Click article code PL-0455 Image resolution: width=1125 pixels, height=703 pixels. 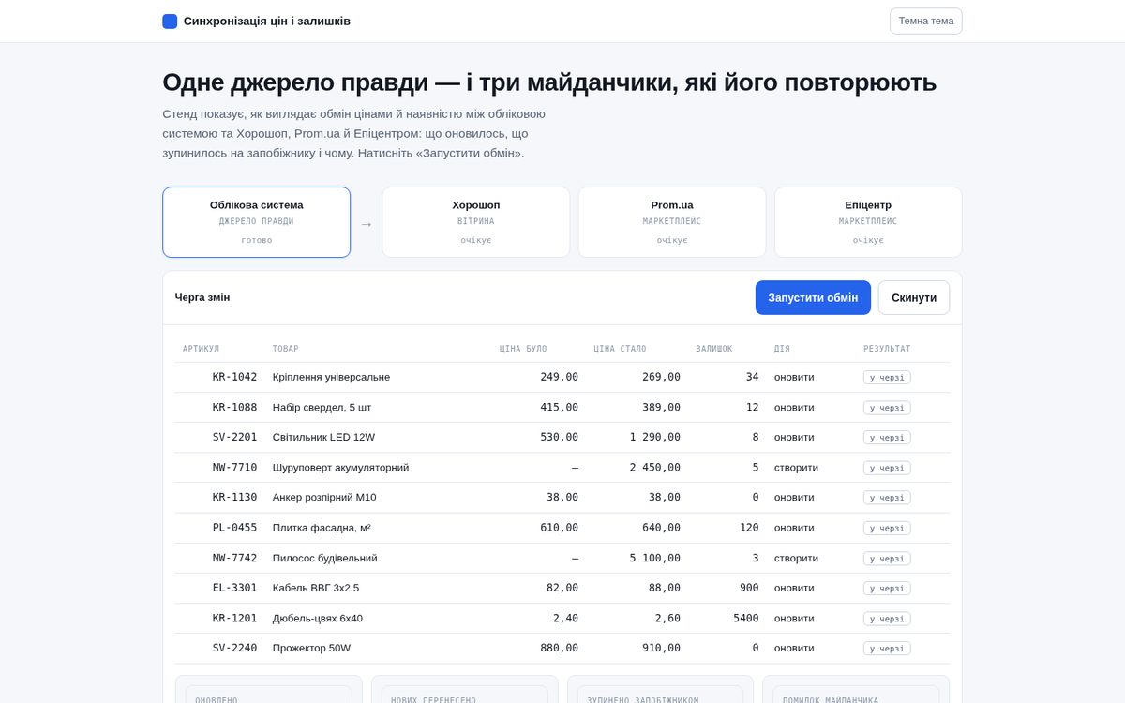234,528
